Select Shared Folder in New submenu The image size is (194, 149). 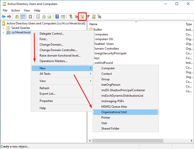tap(126, 129)
